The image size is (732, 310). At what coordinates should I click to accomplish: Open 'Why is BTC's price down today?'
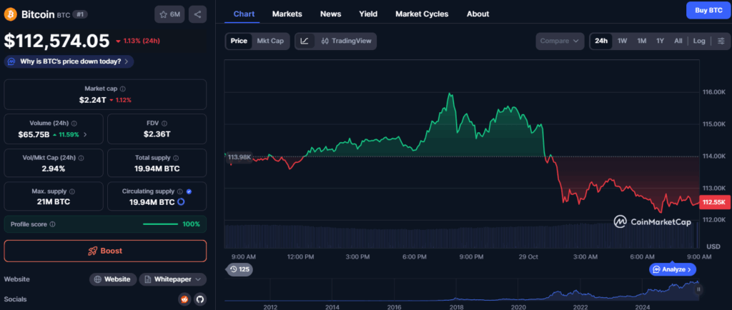click(69, 61)
